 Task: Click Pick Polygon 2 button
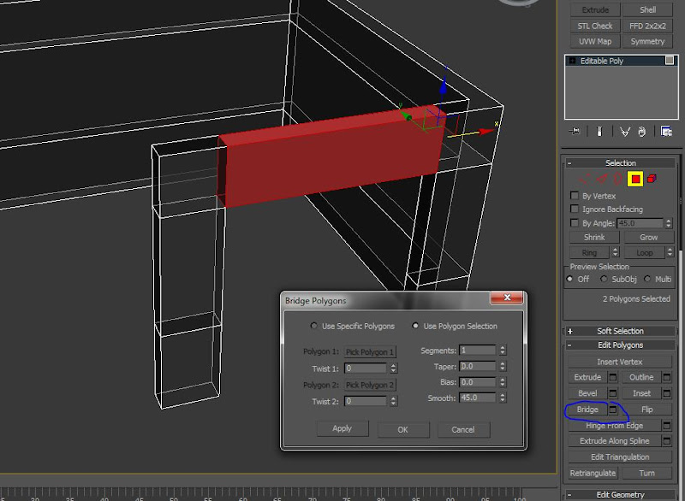pyautogui.click(x=370, y=385)
